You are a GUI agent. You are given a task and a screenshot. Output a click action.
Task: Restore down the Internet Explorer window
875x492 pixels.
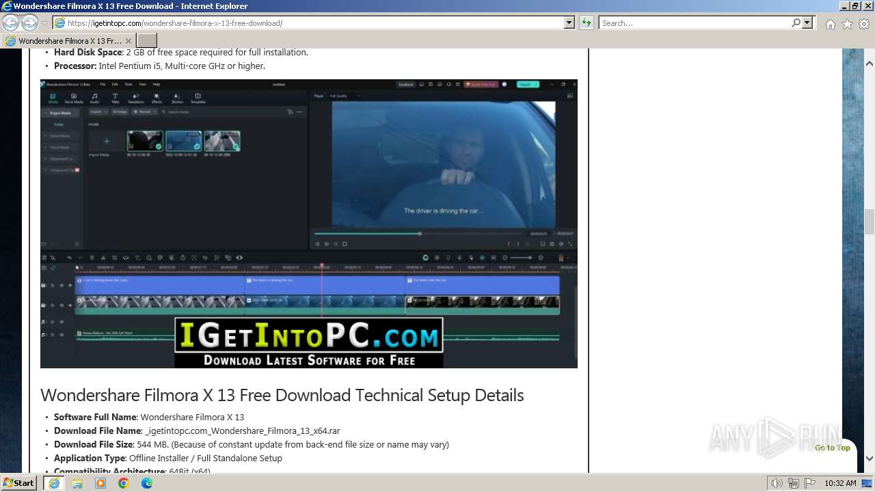pyautogui.click(x=855, y=6)
